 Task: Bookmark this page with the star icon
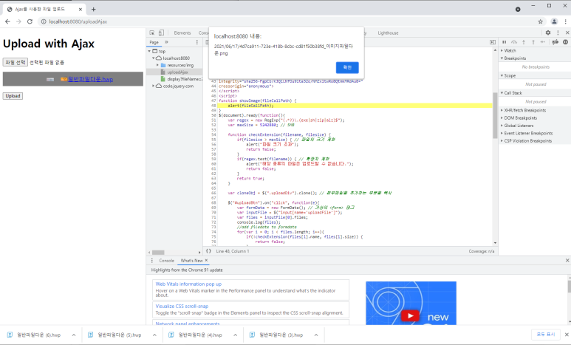(x=541, y=21)
